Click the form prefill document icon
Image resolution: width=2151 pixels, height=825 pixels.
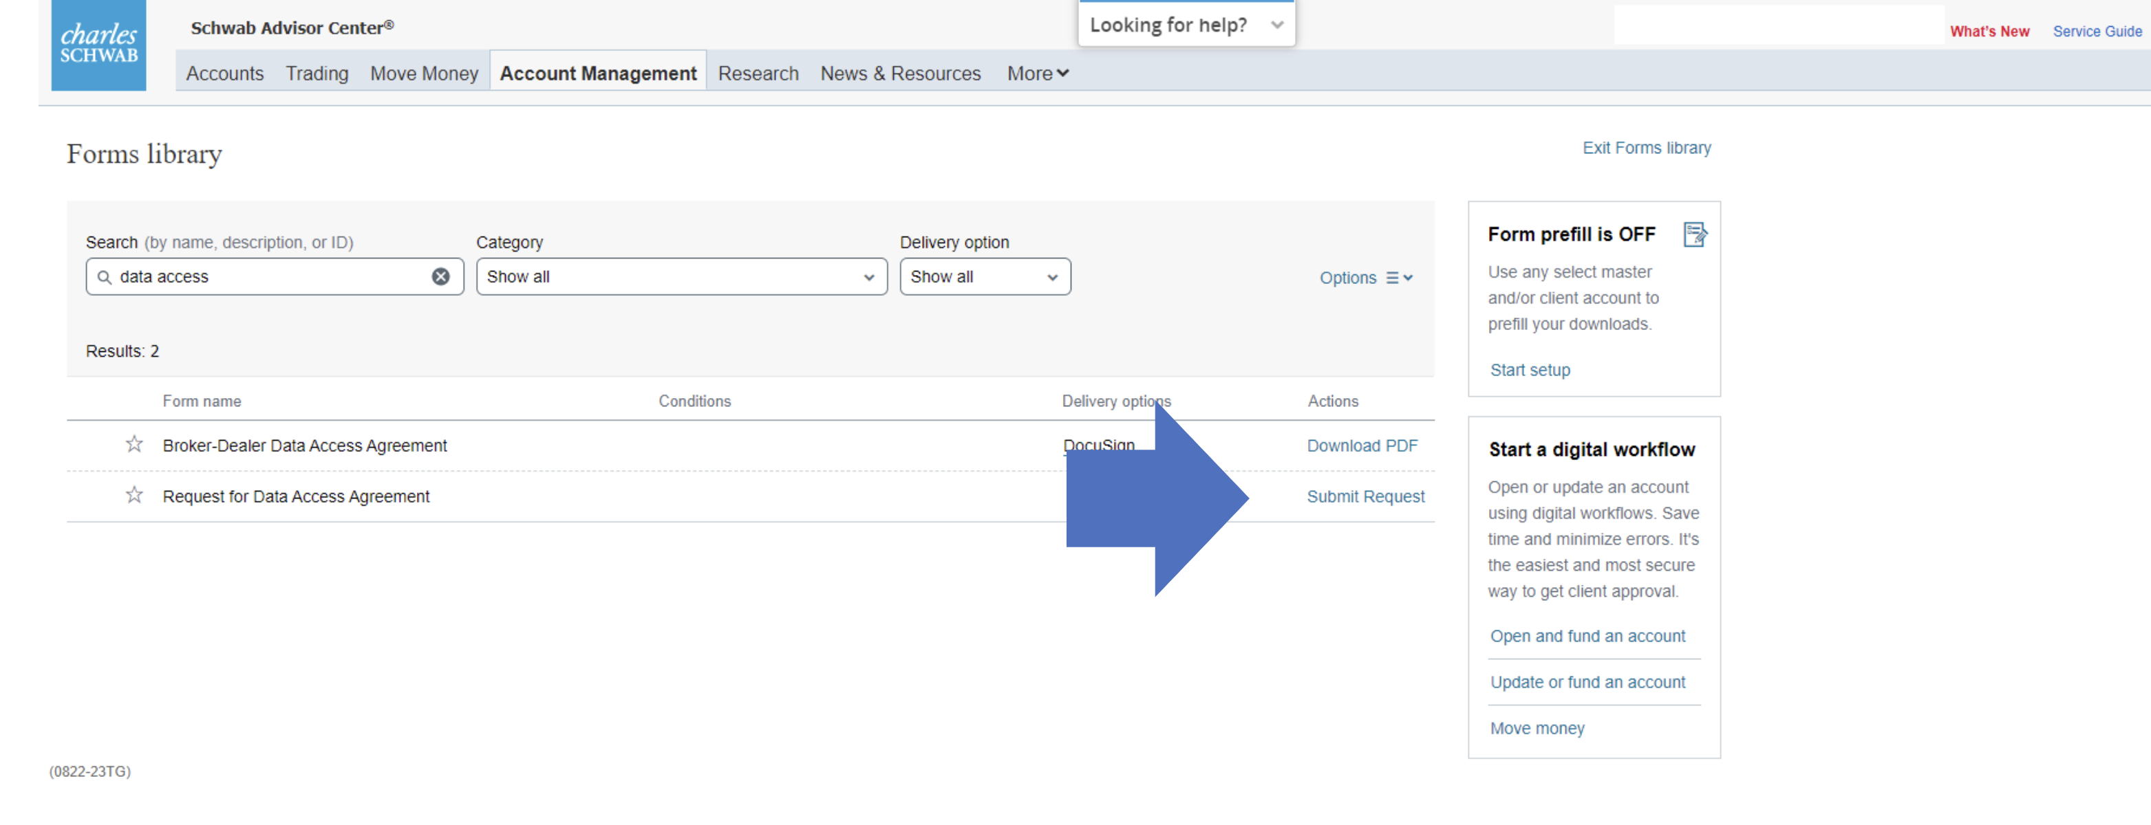(1694, 234)
